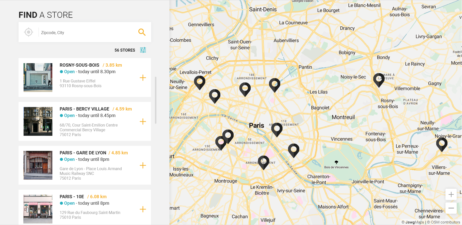Select the PARIS - 10E store title
This screenshot has width=462, height=225.
click(x=72, y=197)
